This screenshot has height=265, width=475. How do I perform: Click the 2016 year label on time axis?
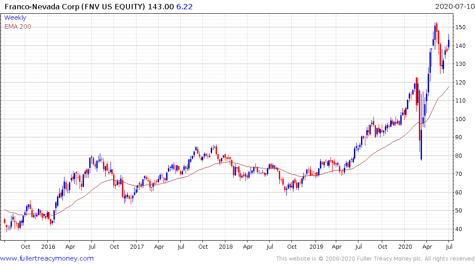[x=48, y=247]
